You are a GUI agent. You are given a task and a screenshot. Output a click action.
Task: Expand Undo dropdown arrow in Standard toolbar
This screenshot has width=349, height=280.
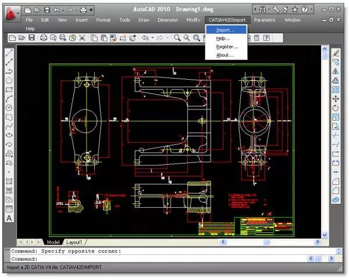tap(152, 38)
